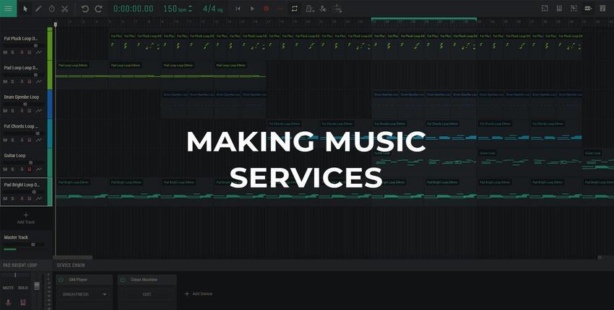Screen dimensions: 614x310
Task: Mute the Guitar Loop track
Action: (5, 169)
